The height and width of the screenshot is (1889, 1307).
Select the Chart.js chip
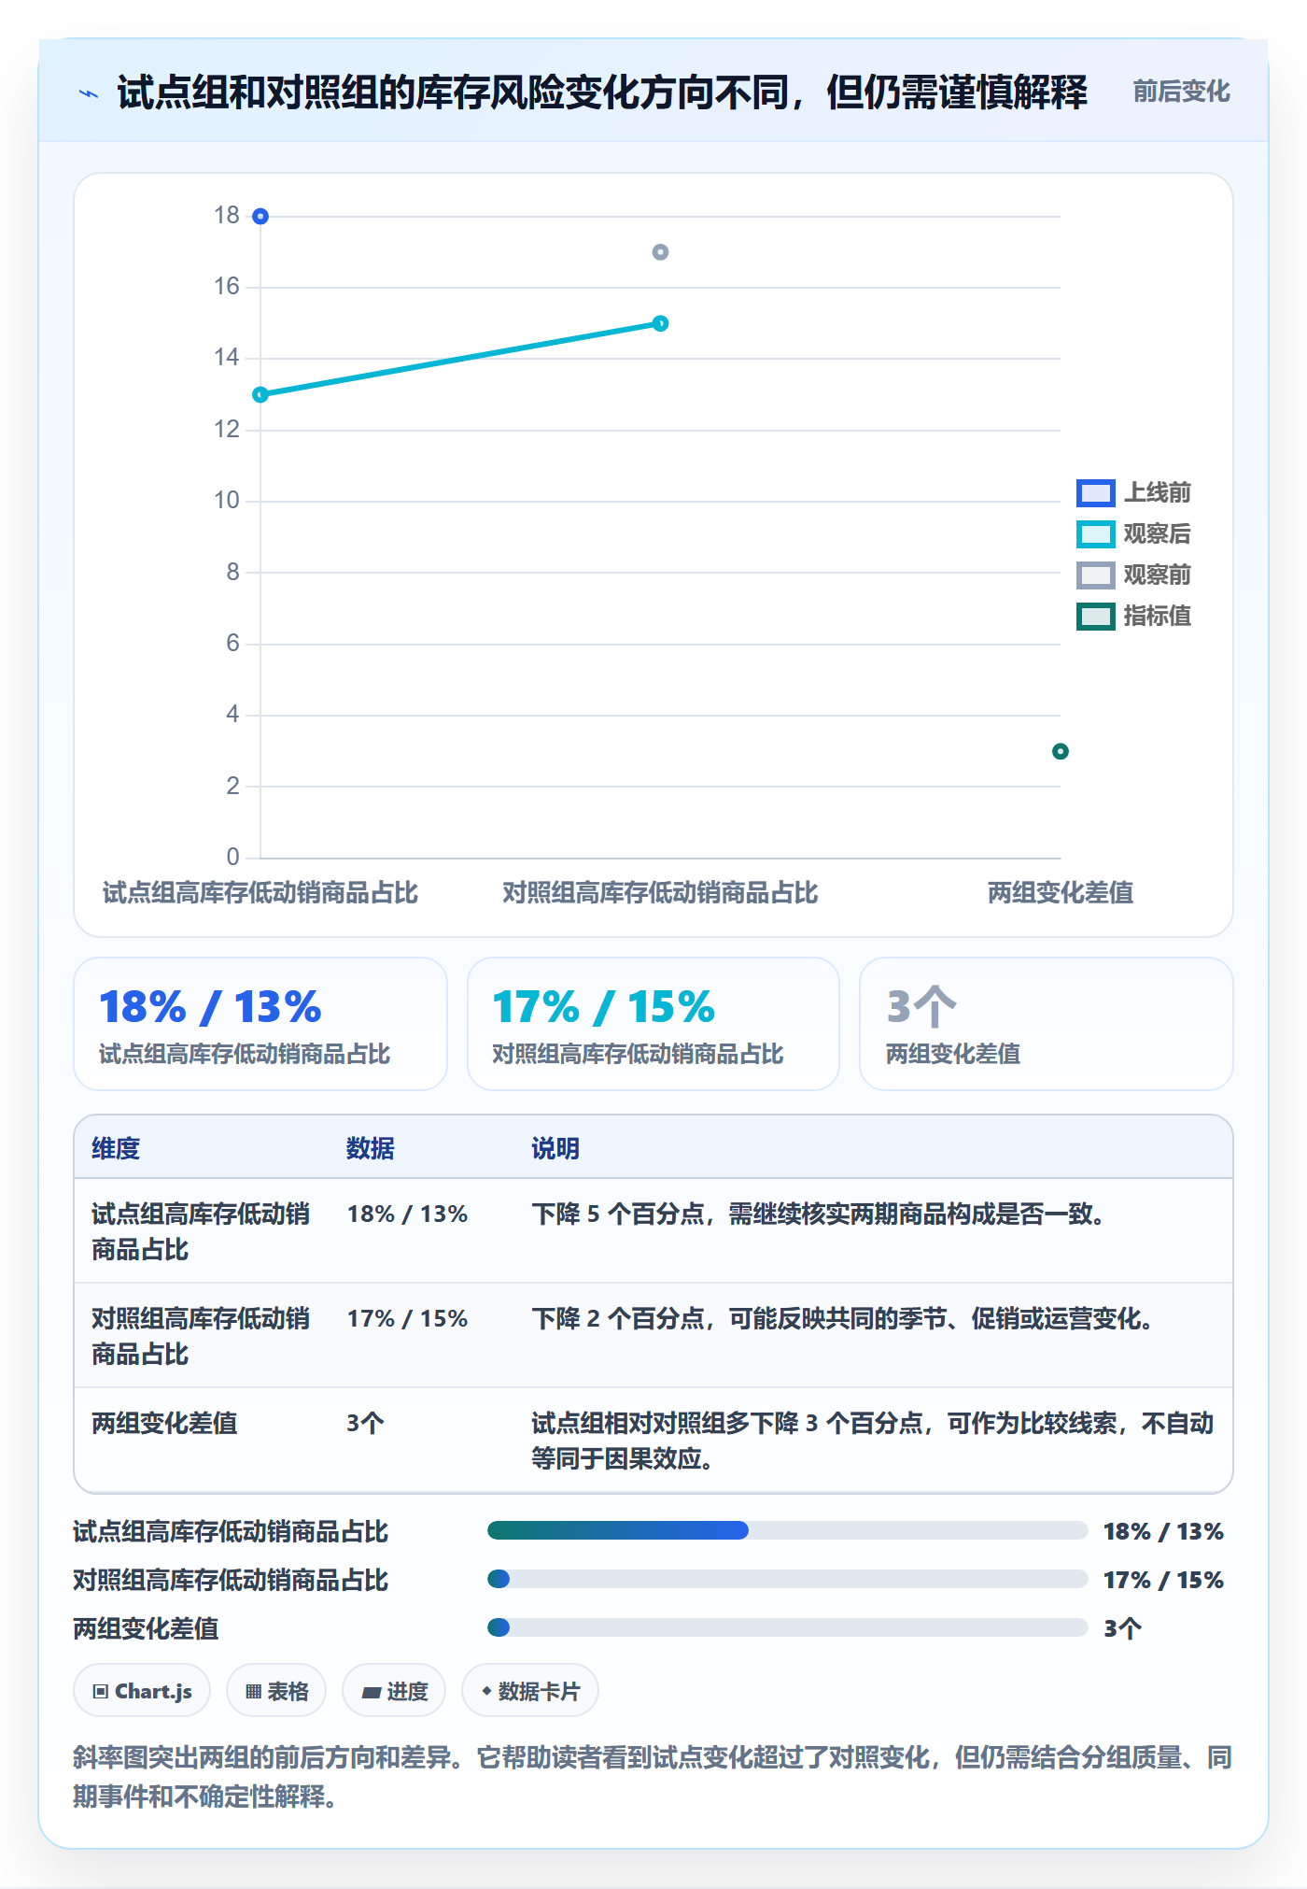coord(142,1691)
